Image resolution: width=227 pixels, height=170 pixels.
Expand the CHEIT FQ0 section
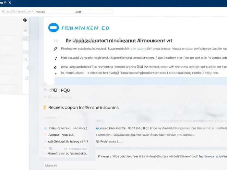[x=59, y=90]
